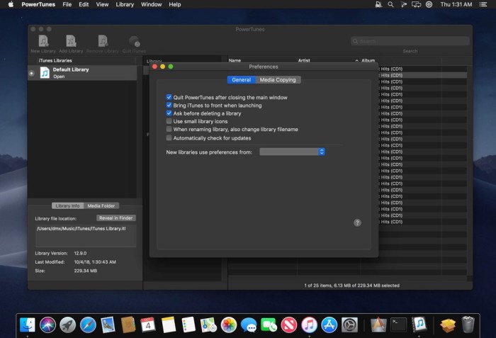Open iTunes from the dock
The image size is (496, 338).
(309, 325)
